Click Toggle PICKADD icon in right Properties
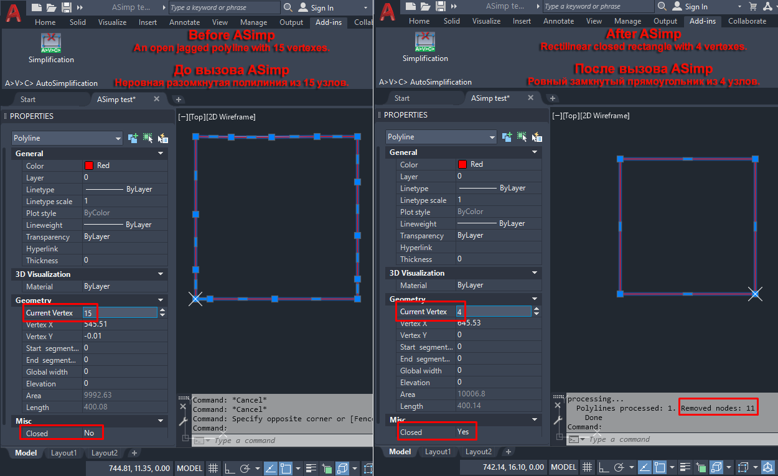Viewport: 778px width, 476px height. [x=507, y=137]
